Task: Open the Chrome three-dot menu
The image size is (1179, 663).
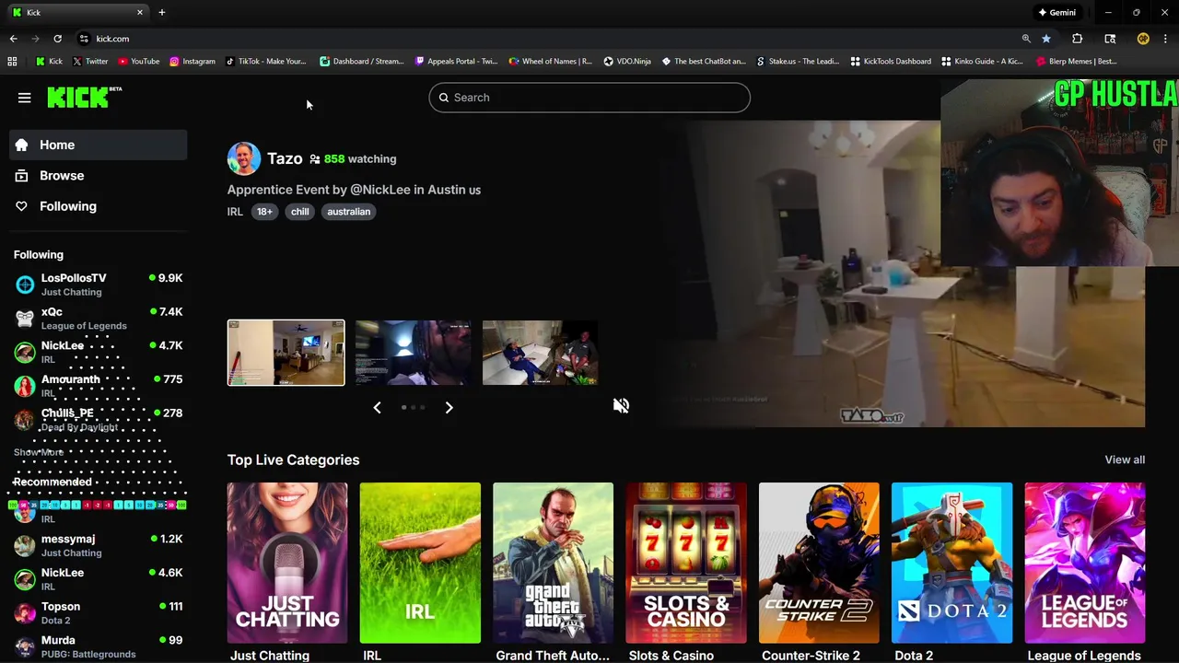Action: coord(1166,39)
